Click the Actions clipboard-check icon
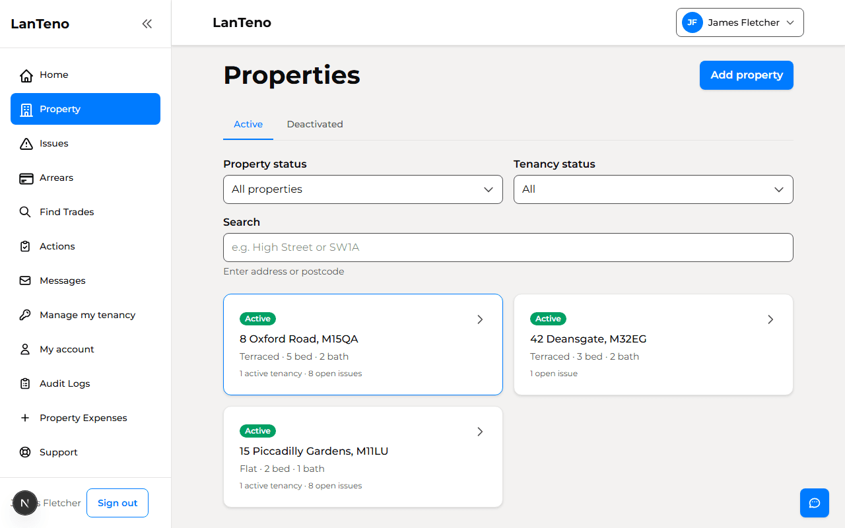 pyautogui.click(x=25, y=246)
